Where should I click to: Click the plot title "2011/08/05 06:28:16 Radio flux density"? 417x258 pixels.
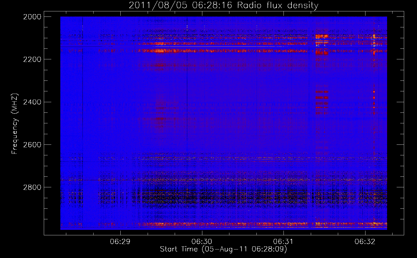click(x=223, y=5)
